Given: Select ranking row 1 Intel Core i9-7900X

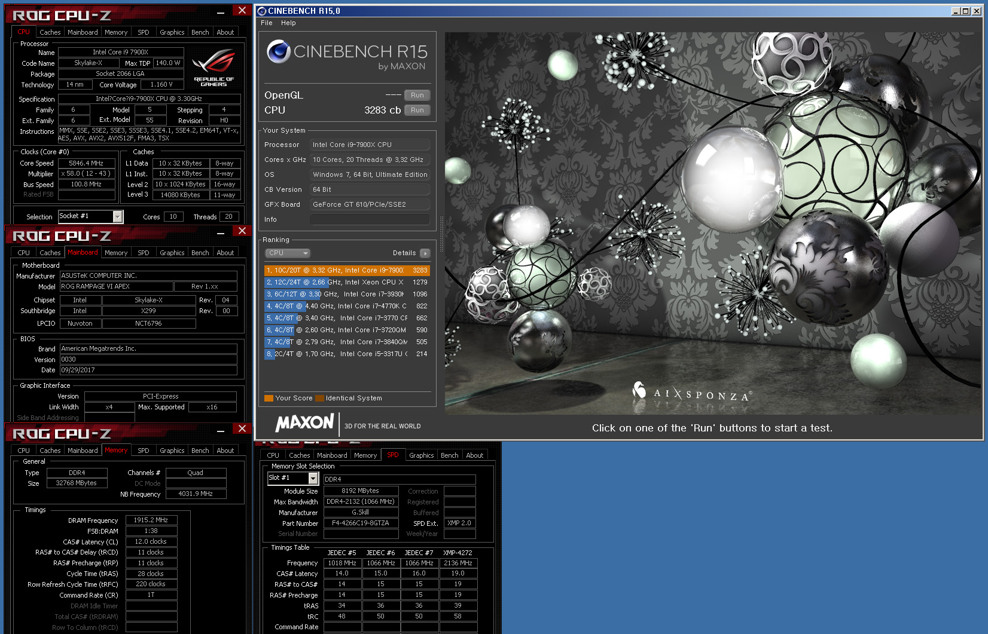Looking at the screenshot, I should 347,270.
